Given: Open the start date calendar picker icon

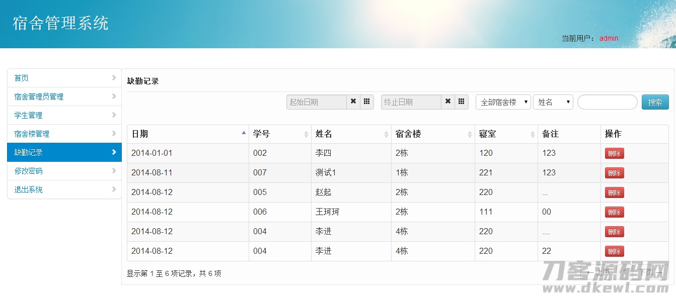Looking at the screenshot, I should (367, 102).
